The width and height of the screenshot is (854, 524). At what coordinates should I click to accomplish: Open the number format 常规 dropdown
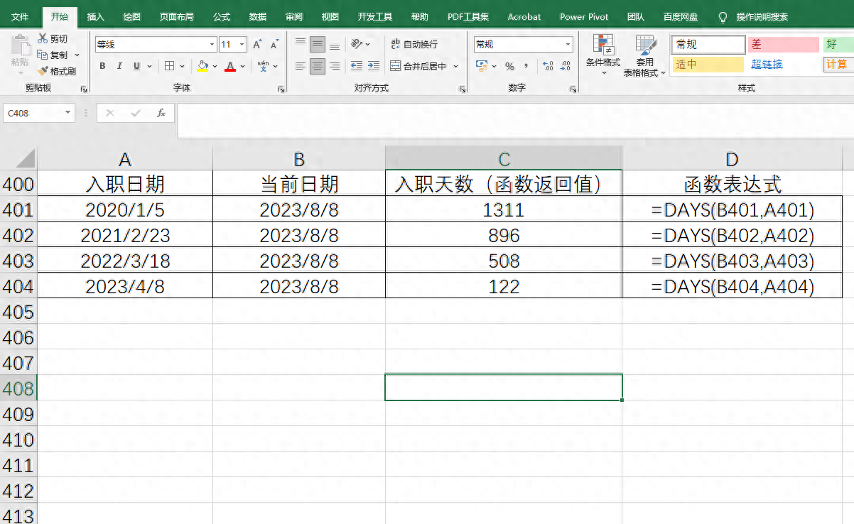568,44
